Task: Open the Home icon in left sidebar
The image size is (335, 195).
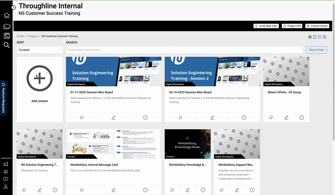Action: coord(7,16)
